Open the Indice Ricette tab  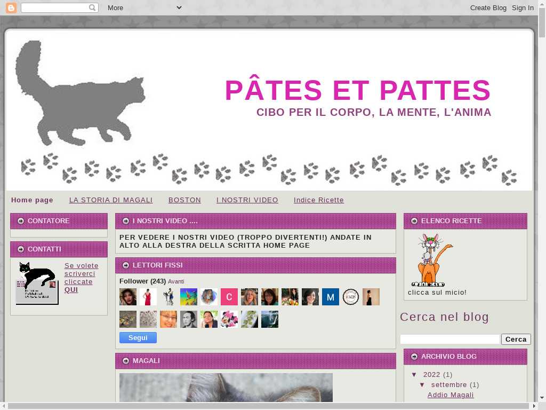click(x=319, y=200)
